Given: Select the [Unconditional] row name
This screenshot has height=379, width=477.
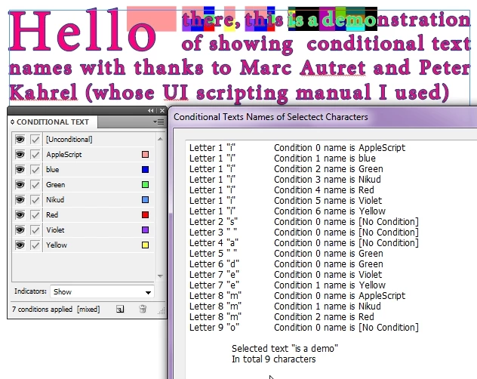Looking at the screenshot, I should [69, 140].
